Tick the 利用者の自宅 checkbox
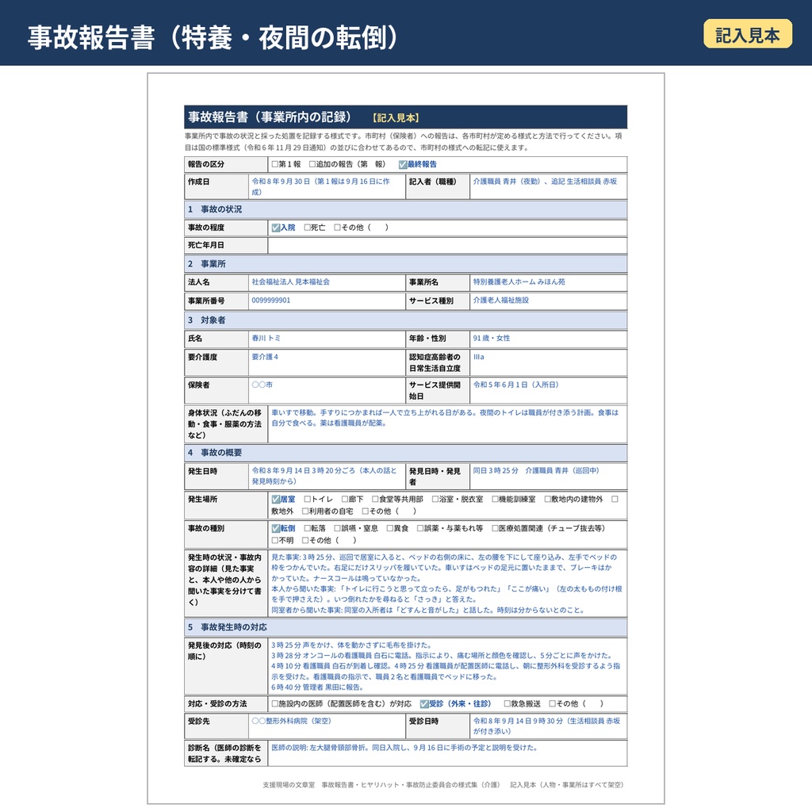The width and height of the screenshot is (812, 812). click(x=305, y=511)
